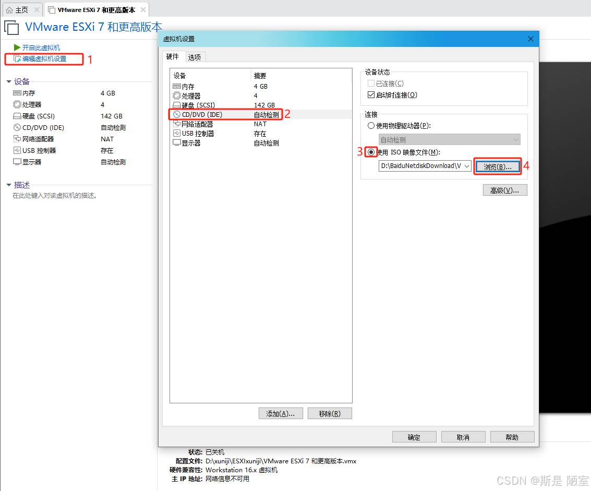Click the memory icon in the hardware list
Image resolution: width=591 pixels, height=491 pixels.
pyautogui.click(x=177, y=87)
